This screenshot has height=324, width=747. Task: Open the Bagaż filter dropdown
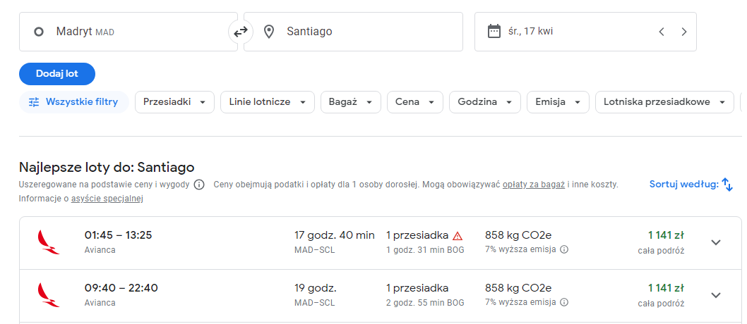(x=351, y=102)
